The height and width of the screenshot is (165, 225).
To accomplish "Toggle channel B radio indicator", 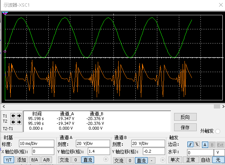I will pos(163,160).
